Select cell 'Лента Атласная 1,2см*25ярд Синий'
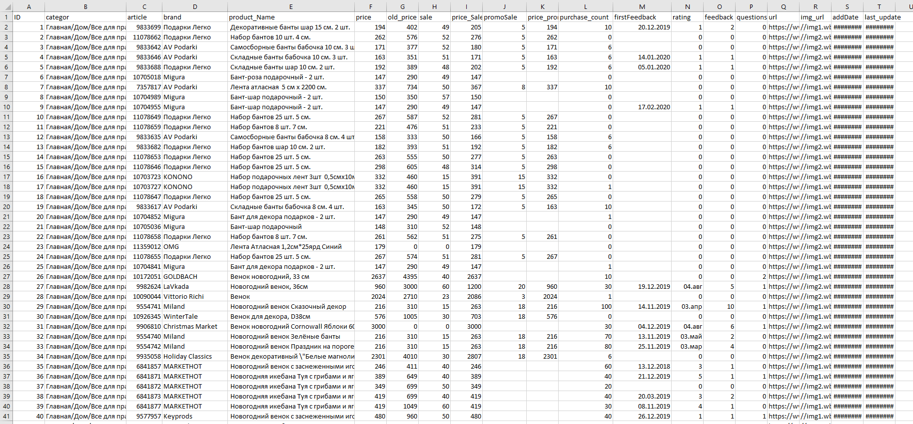 pos(291,246)
